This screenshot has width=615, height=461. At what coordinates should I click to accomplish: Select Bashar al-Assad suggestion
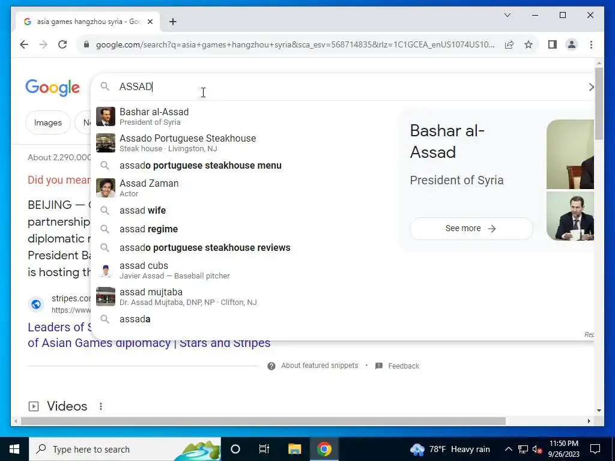click(x=243, y=117)
